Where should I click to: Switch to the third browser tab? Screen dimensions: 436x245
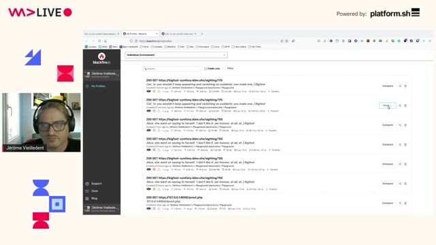tap(179, 34)
